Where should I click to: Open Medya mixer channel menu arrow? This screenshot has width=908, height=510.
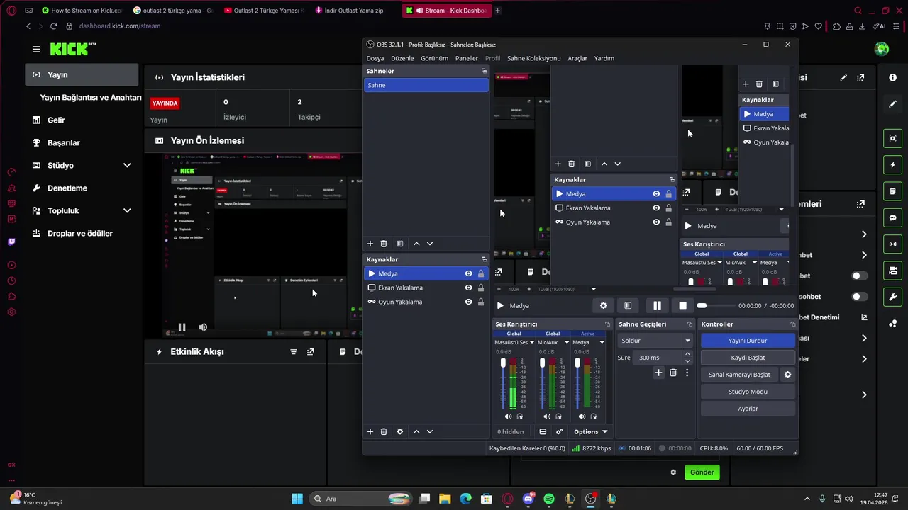(602, 343)
